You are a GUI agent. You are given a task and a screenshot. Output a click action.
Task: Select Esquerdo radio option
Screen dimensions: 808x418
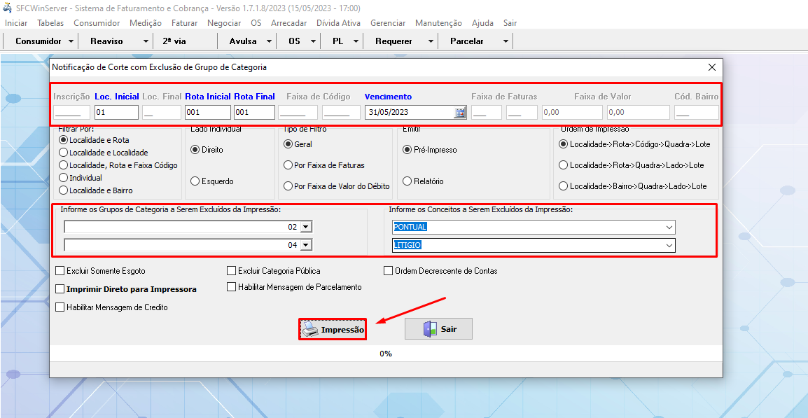click(195, 181)
